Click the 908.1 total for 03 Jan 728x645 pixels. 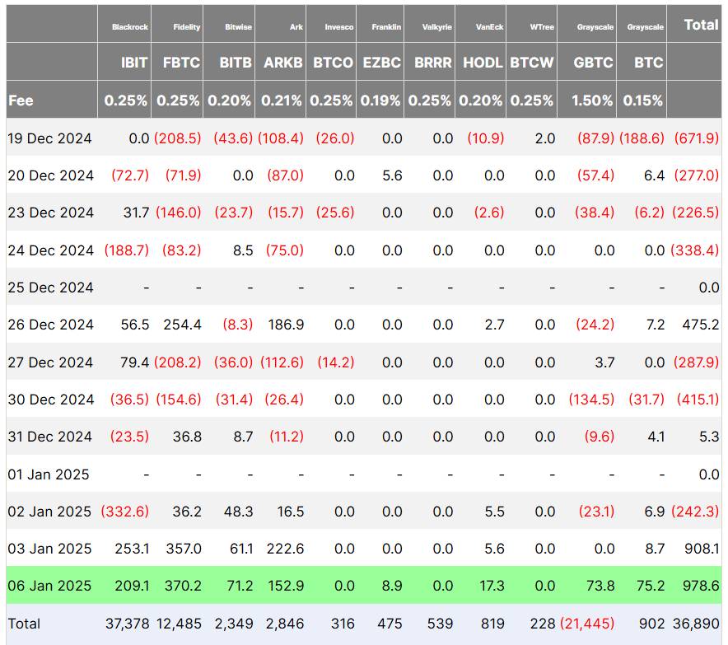pos(702,549)
